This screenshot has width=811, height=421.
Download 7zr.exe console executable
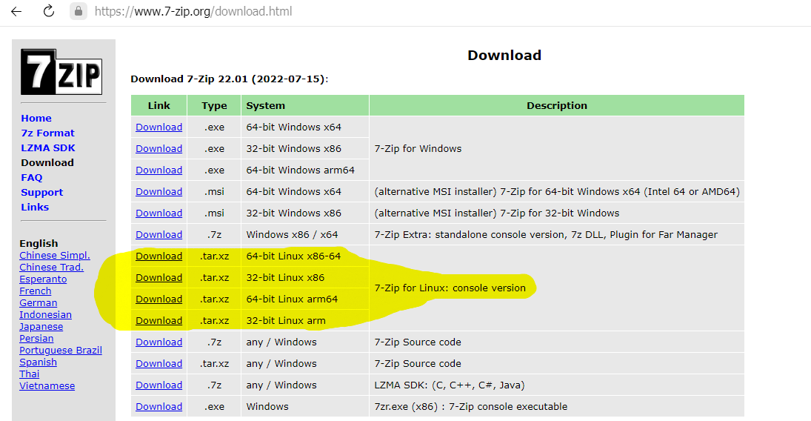158,406
